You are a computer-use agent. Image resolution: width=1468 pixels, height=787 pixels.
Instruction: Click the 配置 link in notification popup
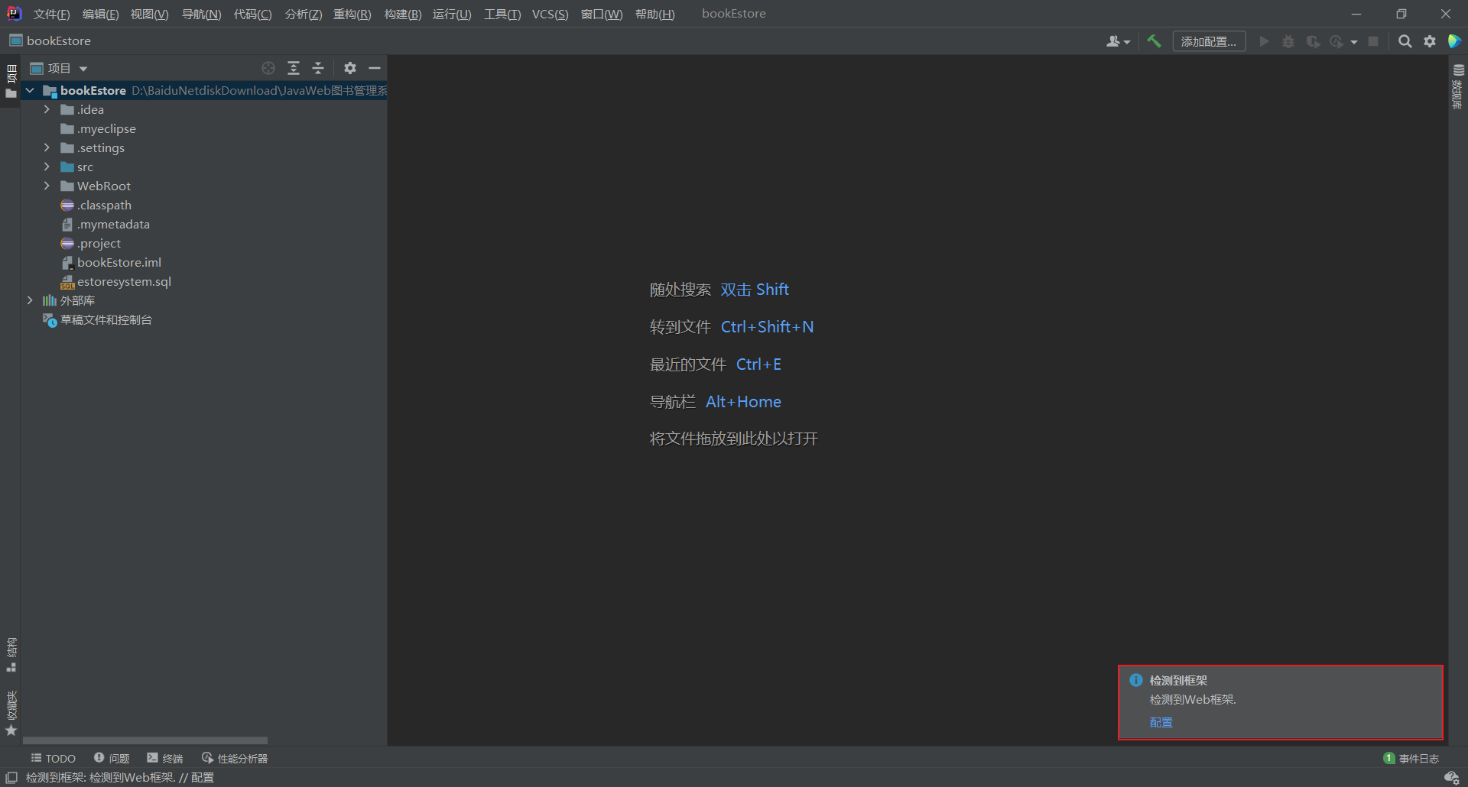[1161, 722]
